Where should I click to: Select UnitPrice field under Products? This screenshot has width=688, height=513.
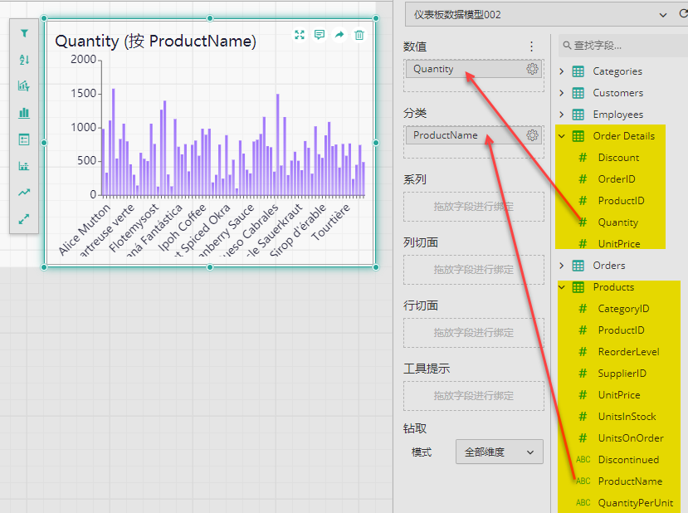point(619,394)
